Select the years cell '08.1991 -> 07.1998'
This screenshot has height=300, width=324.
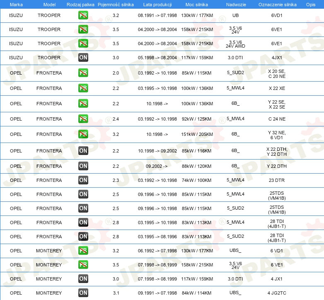pos(157,15)
